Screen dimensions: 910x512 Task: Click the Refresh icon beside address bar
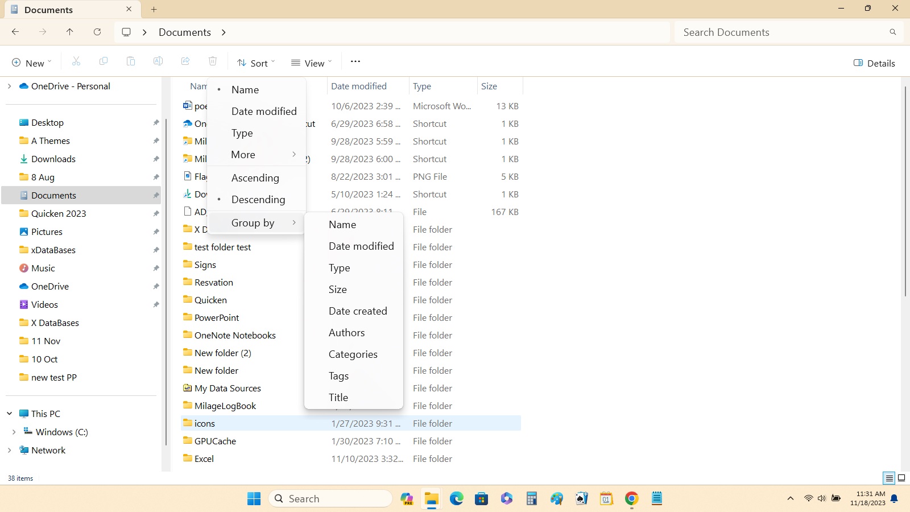tap(97, 32)
